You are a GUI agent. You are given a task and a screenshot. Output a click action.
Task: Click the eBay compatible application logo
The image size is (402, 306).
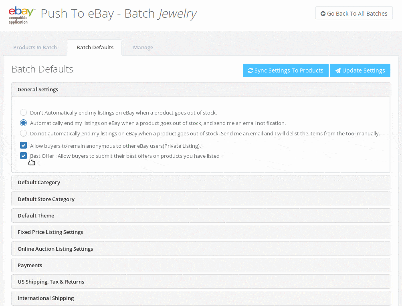22,15
